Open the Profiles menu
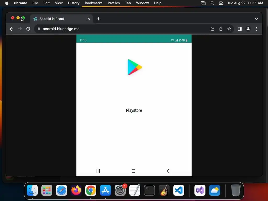268x201 pixels. (x=114, y=3)
